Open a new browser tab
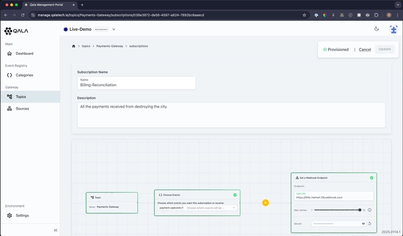The width and height of the screenshot is (403, 236). point(82,5)
